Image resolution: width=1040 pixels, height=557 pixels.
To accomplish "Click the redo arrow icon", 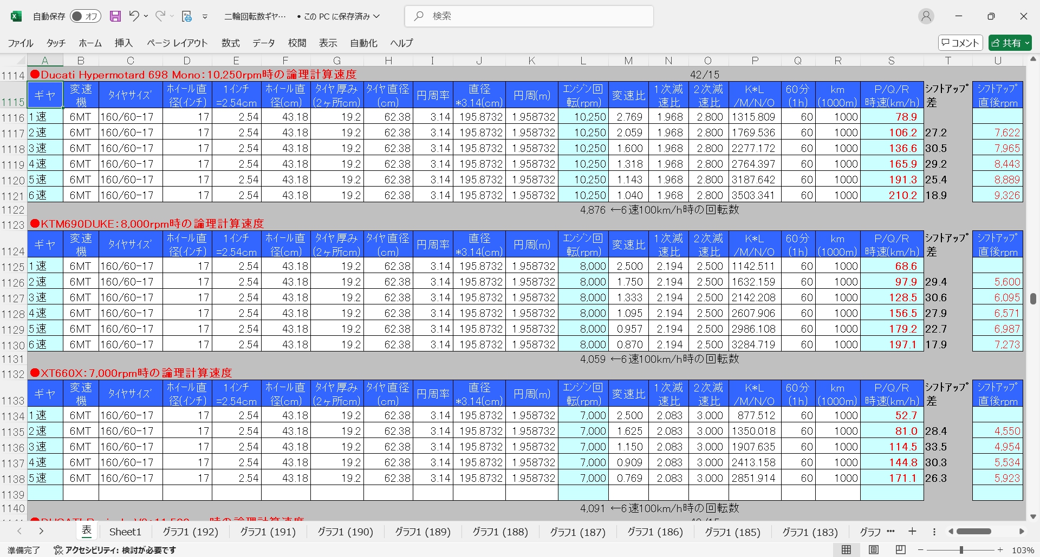I will click(160, 16).
